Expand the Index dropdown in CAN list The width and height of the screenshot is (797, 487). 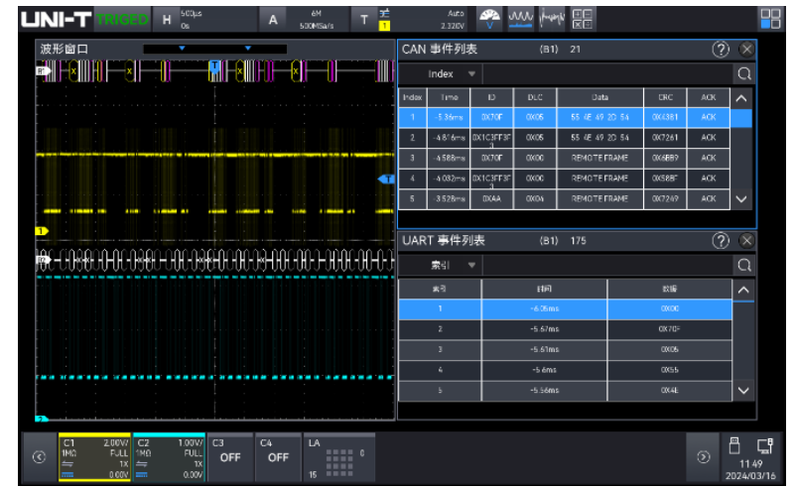(452, 73)
